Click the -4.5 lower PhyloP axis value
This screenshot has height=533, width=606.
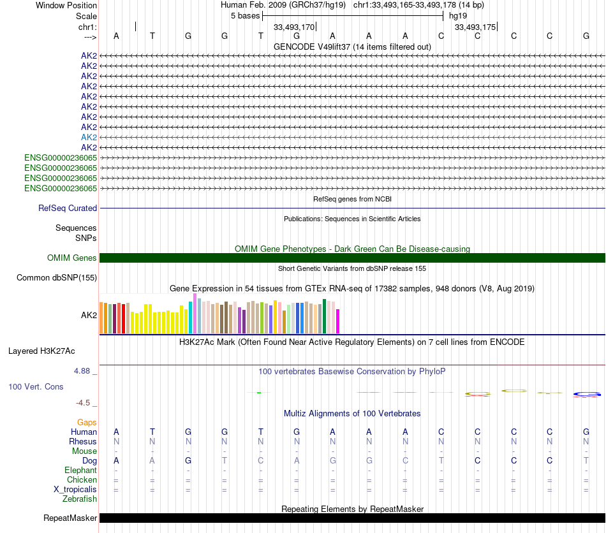click(83, 403)
